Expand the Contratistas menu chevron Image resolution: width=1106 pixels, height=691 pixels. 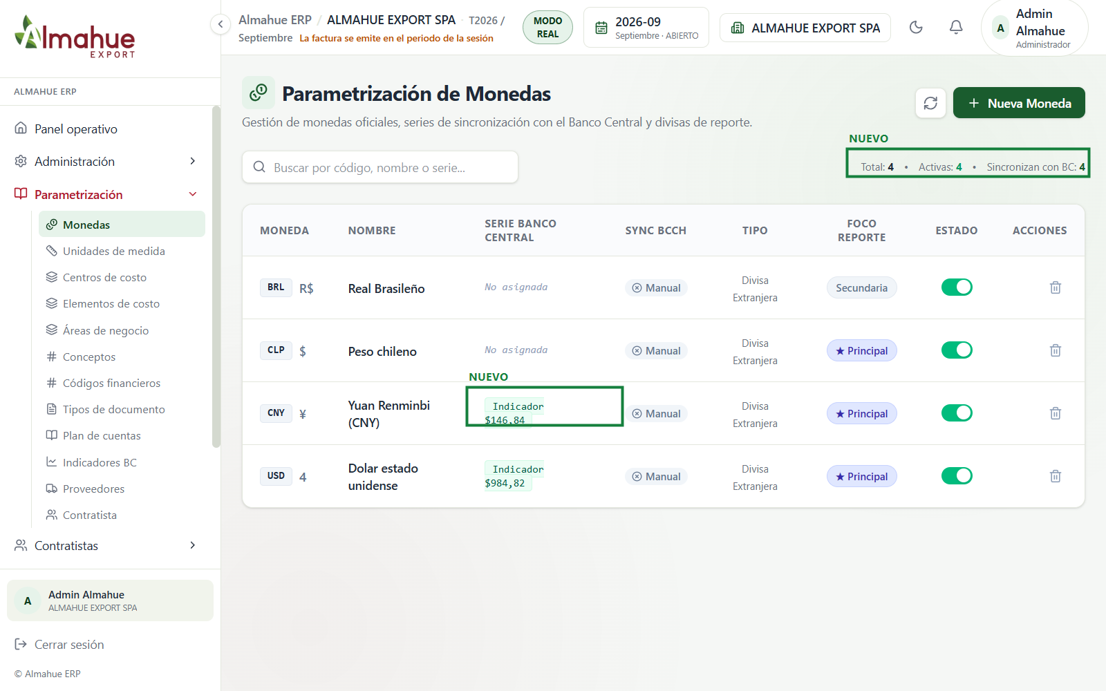tap(193, 545)
